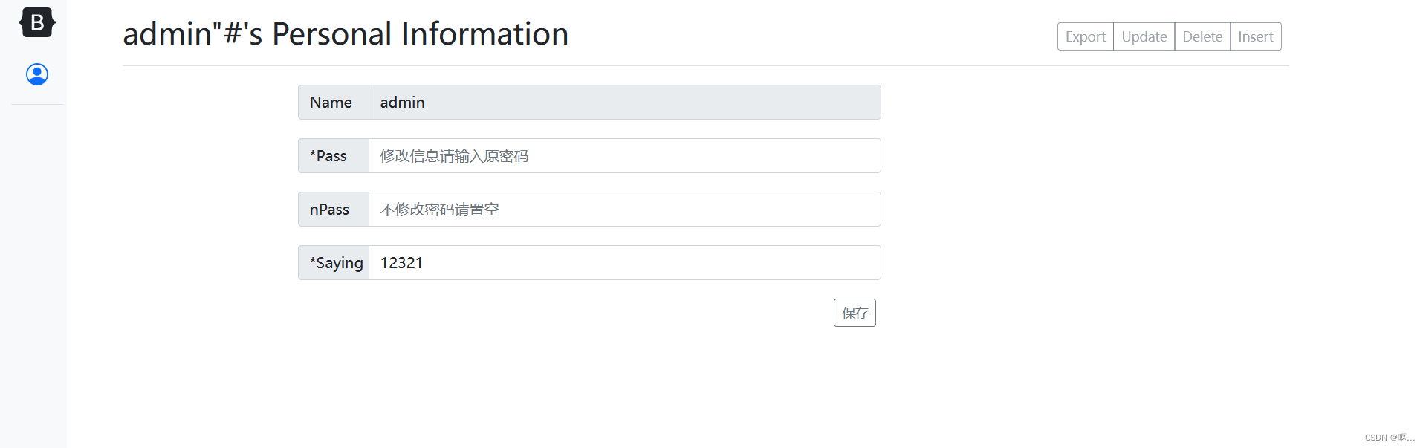This screenshot has width=1426, height=448.
Task: Select the *Saying field containing 12321
Action: [x=624, y=262]
